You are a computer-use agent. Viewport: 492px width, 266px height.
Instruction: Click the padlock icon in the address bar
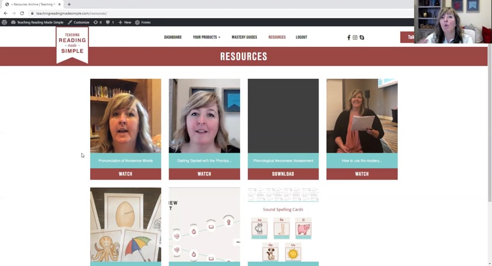32,13
